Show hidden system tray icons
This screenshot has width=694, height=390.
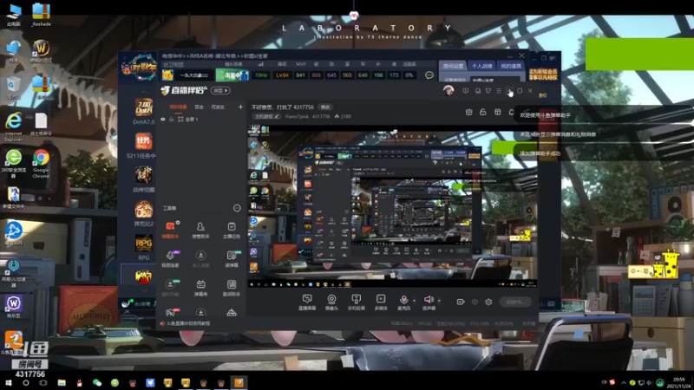click(624, 383)
